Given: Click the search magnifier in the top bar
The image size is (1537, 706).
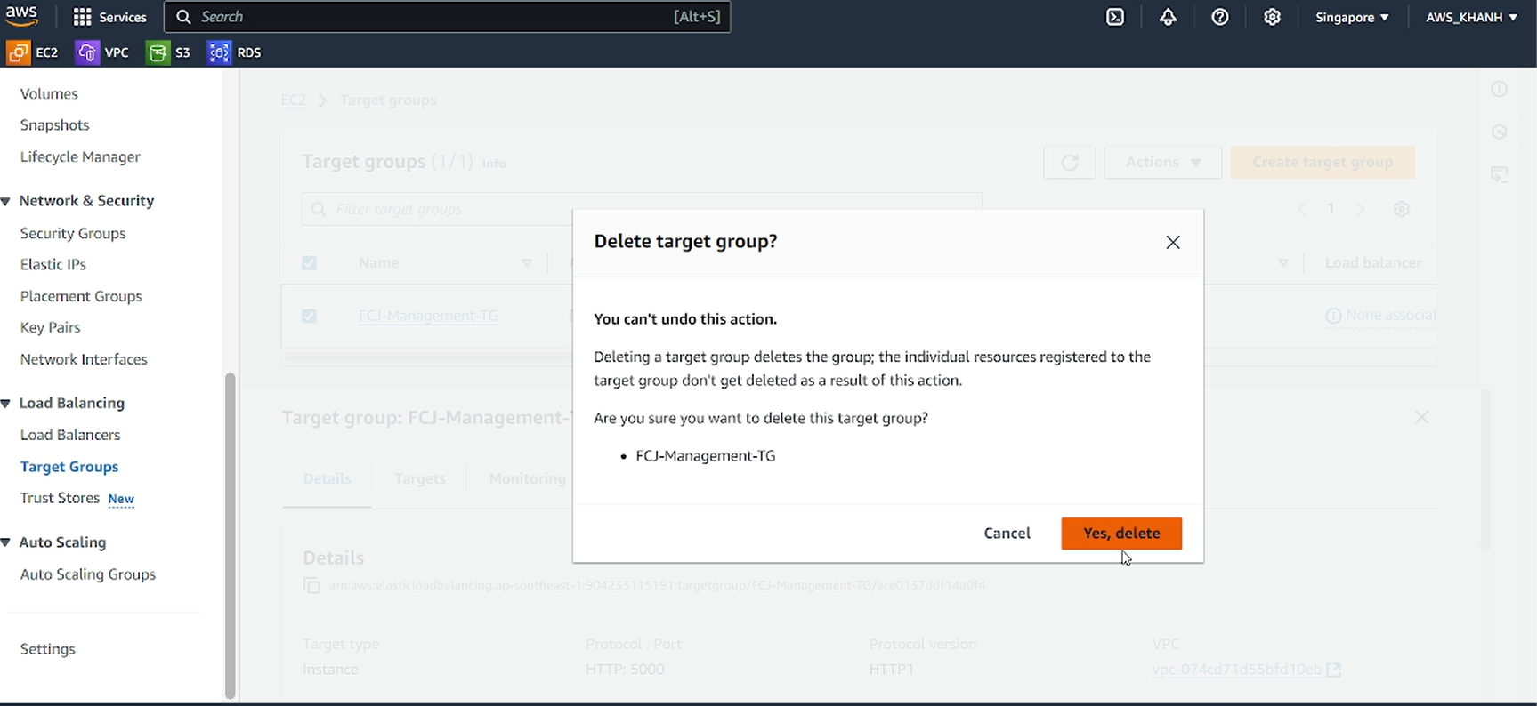Looking at the screenshot, I should click(x=183, y=17).
